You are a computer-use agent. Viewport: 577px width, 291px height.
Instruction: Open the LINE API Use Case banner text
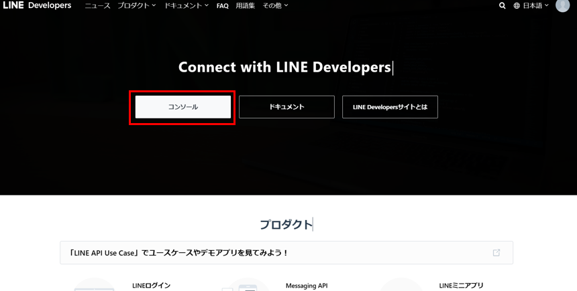click(178, 253)
